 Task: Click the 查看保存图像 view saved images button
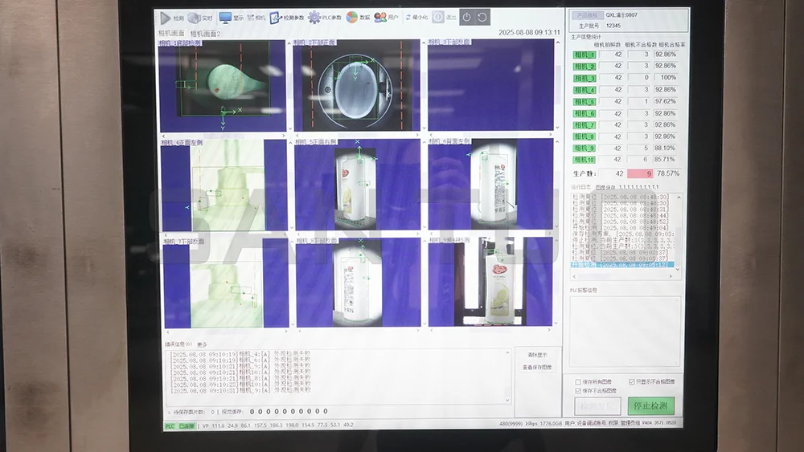coord(537,367)
